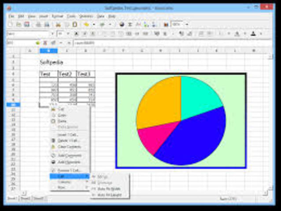281x211 pixels.
Task: Open the font name dropdown
Action: click(x=52, y=33)
